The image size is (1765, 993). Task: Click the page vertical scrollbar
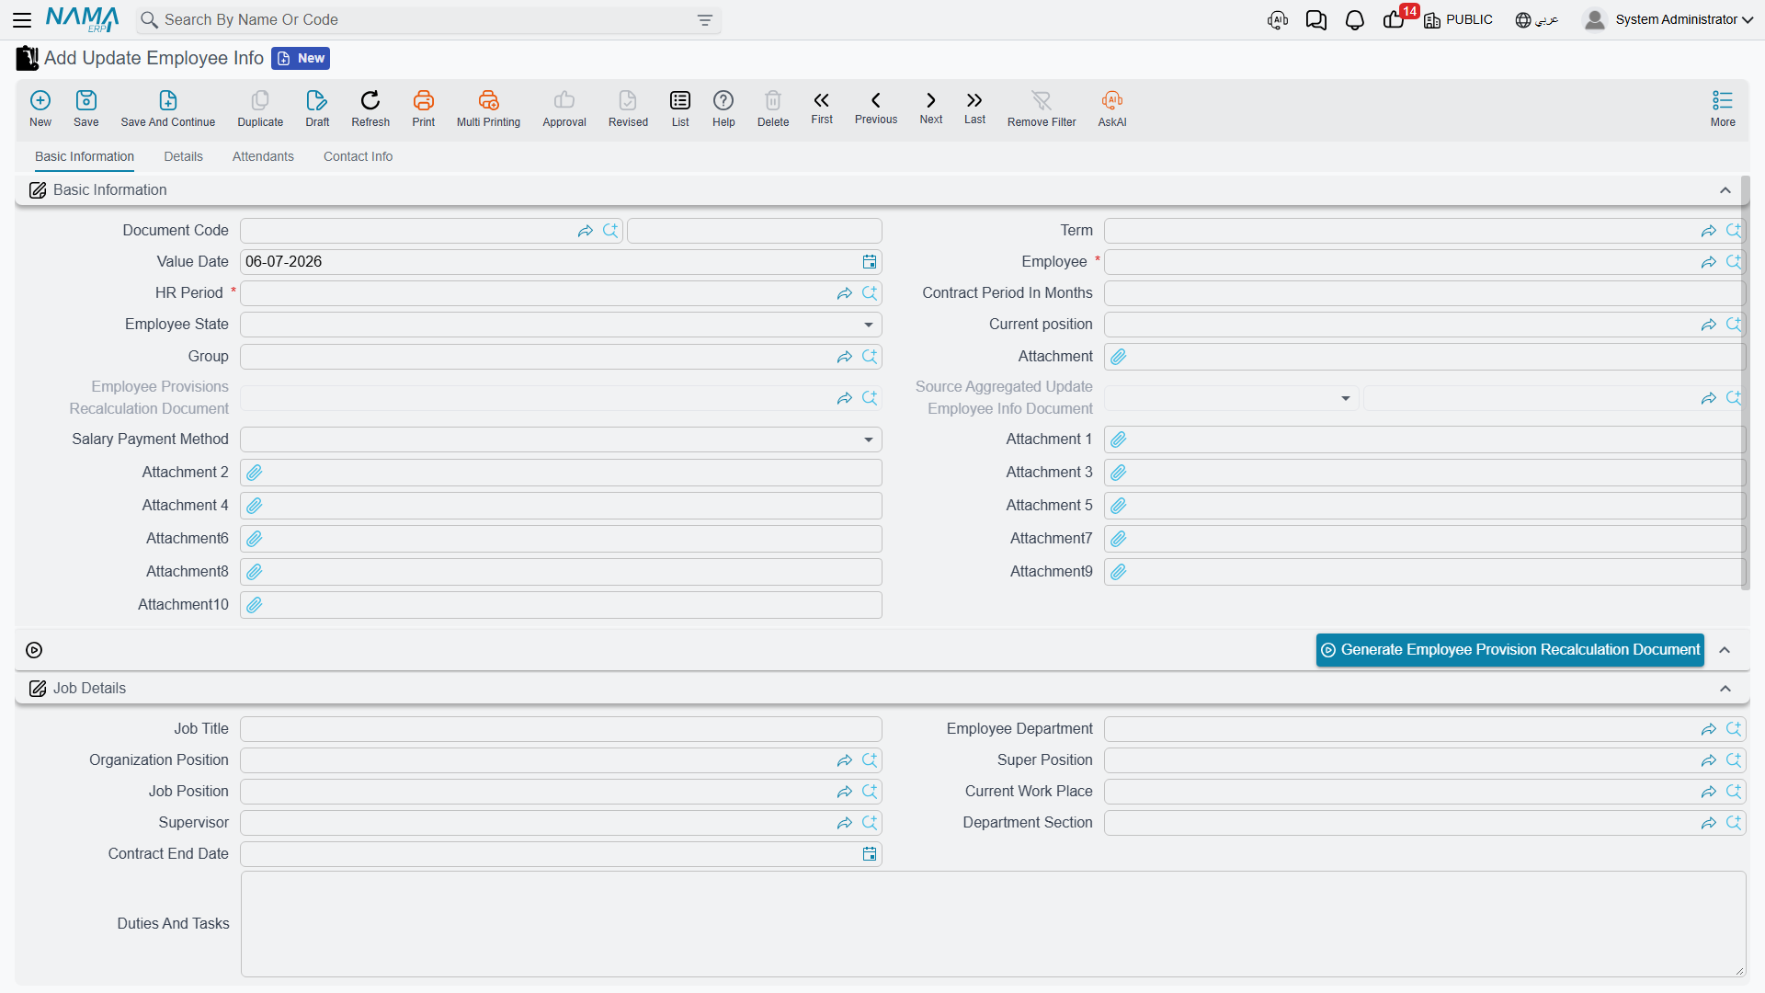1745,383
